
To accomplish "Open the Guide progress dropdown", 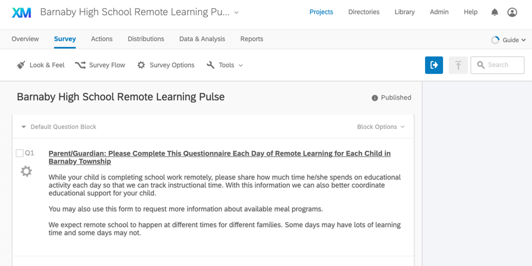I will [x=508, y=40].
